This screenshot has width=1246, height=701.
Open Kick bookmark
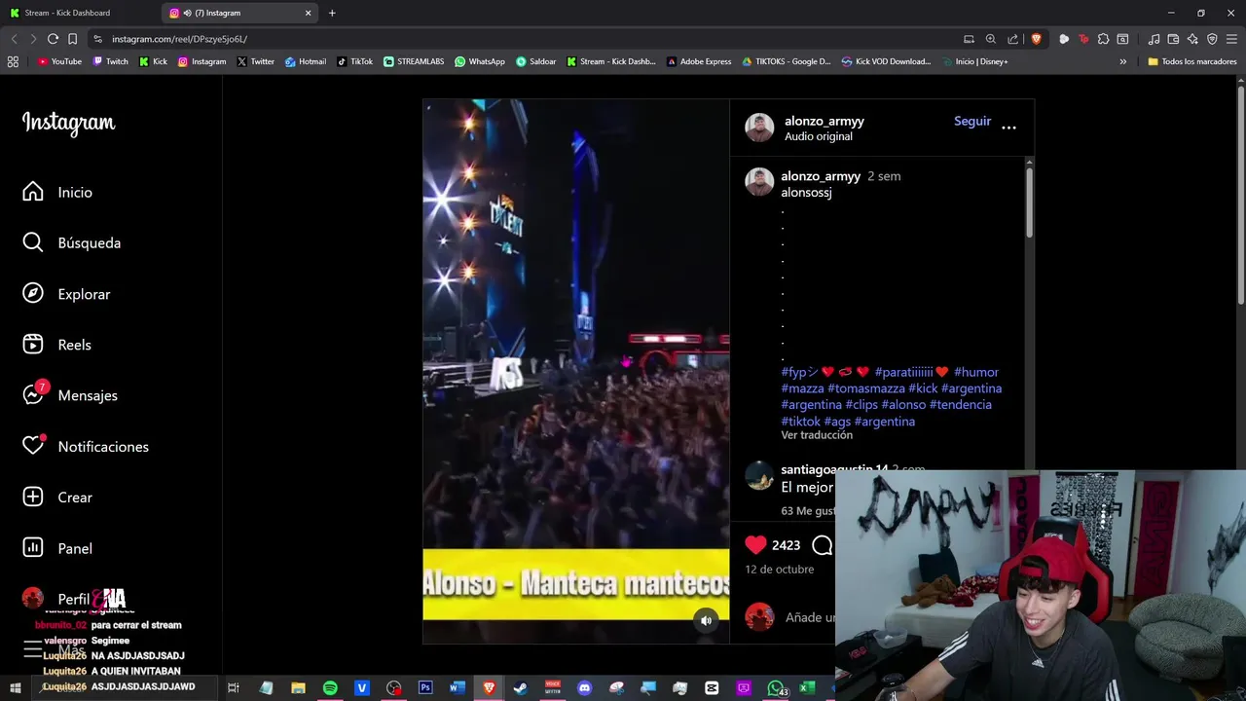tap(153, 61)
